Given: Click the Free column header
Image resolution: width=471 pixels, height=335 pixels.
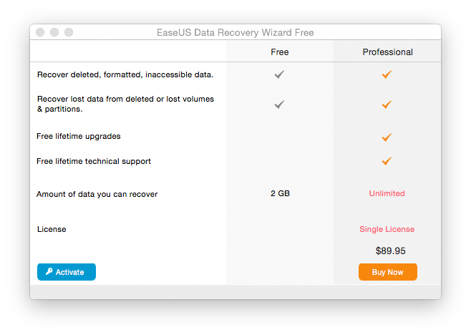Looking at the screenshot, I should click(280, 52).
